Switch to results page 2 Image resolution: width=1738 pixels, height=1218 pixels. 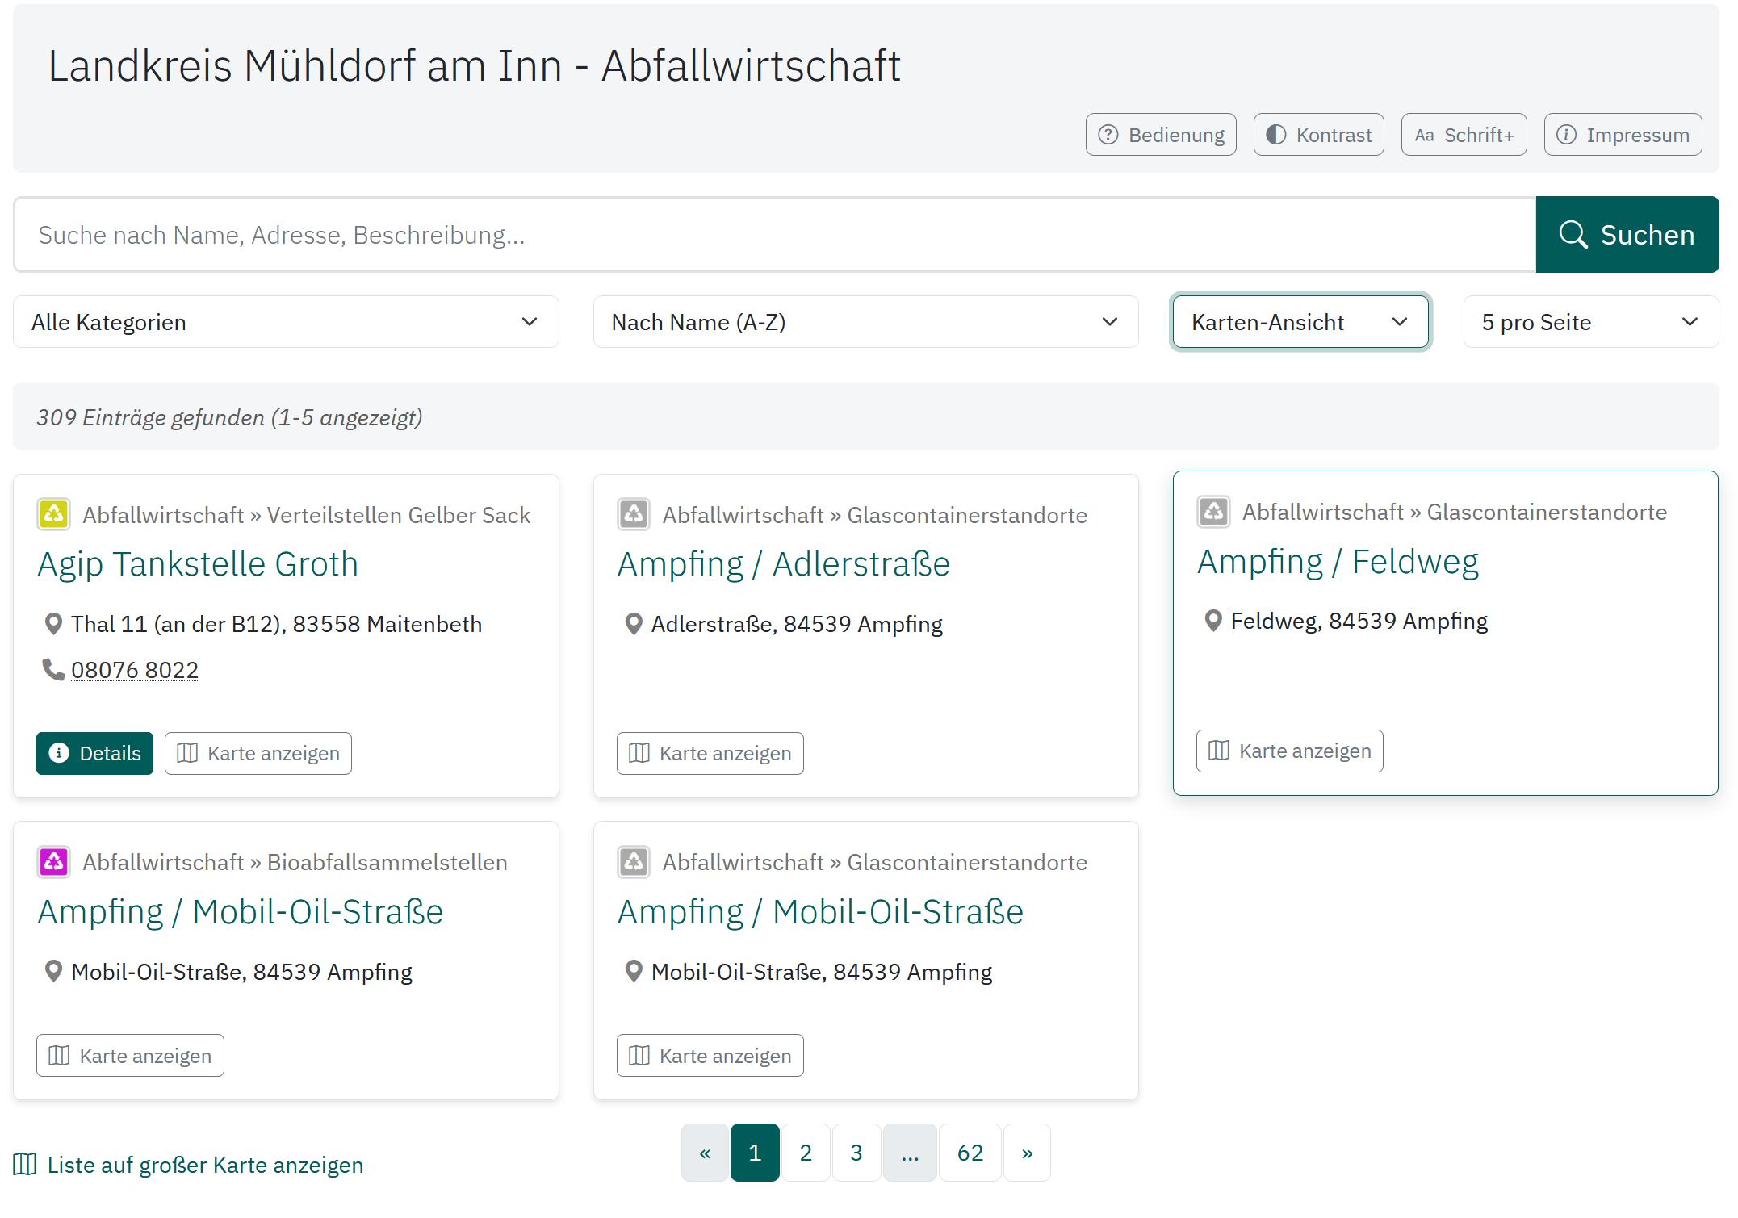[805, 1153]
